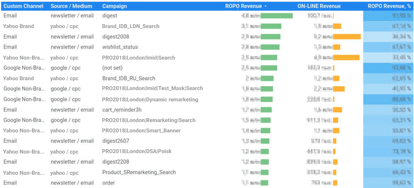This screenshot has height=188, width=414.
Task: Click the orange bar in PRO2018|London|Imid|Search row
Action: pyautogui.click(x=346, y=58)
